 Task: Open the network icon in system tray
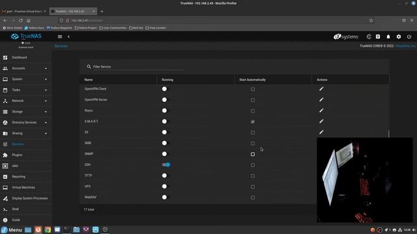click(x=400, y=229)
